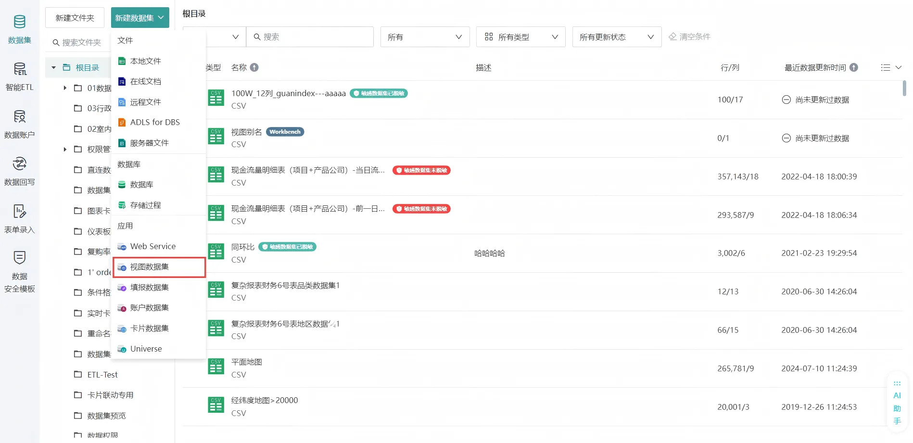Open the 表单录入 sidebar icon
The image size is (913, 443).
20,218
